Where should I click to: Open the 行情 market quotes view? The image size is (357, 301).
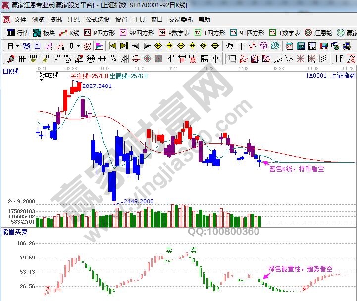coord(18,33)
